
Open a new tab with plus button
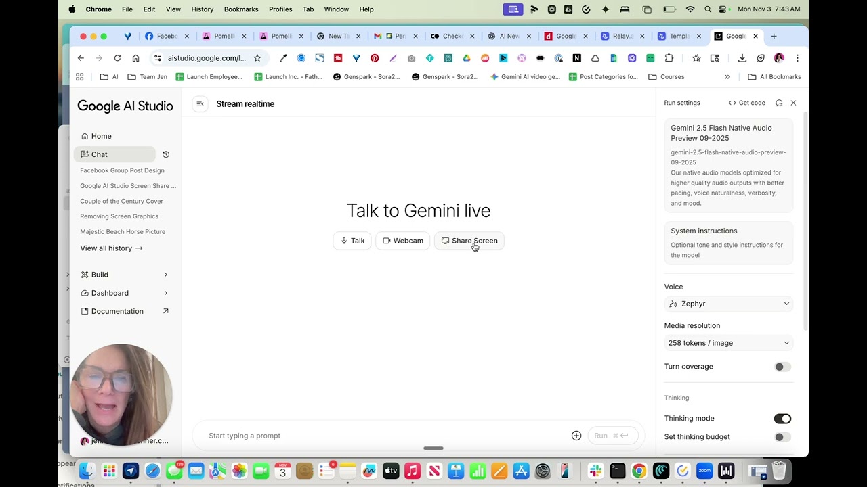[x=774, y=37]
